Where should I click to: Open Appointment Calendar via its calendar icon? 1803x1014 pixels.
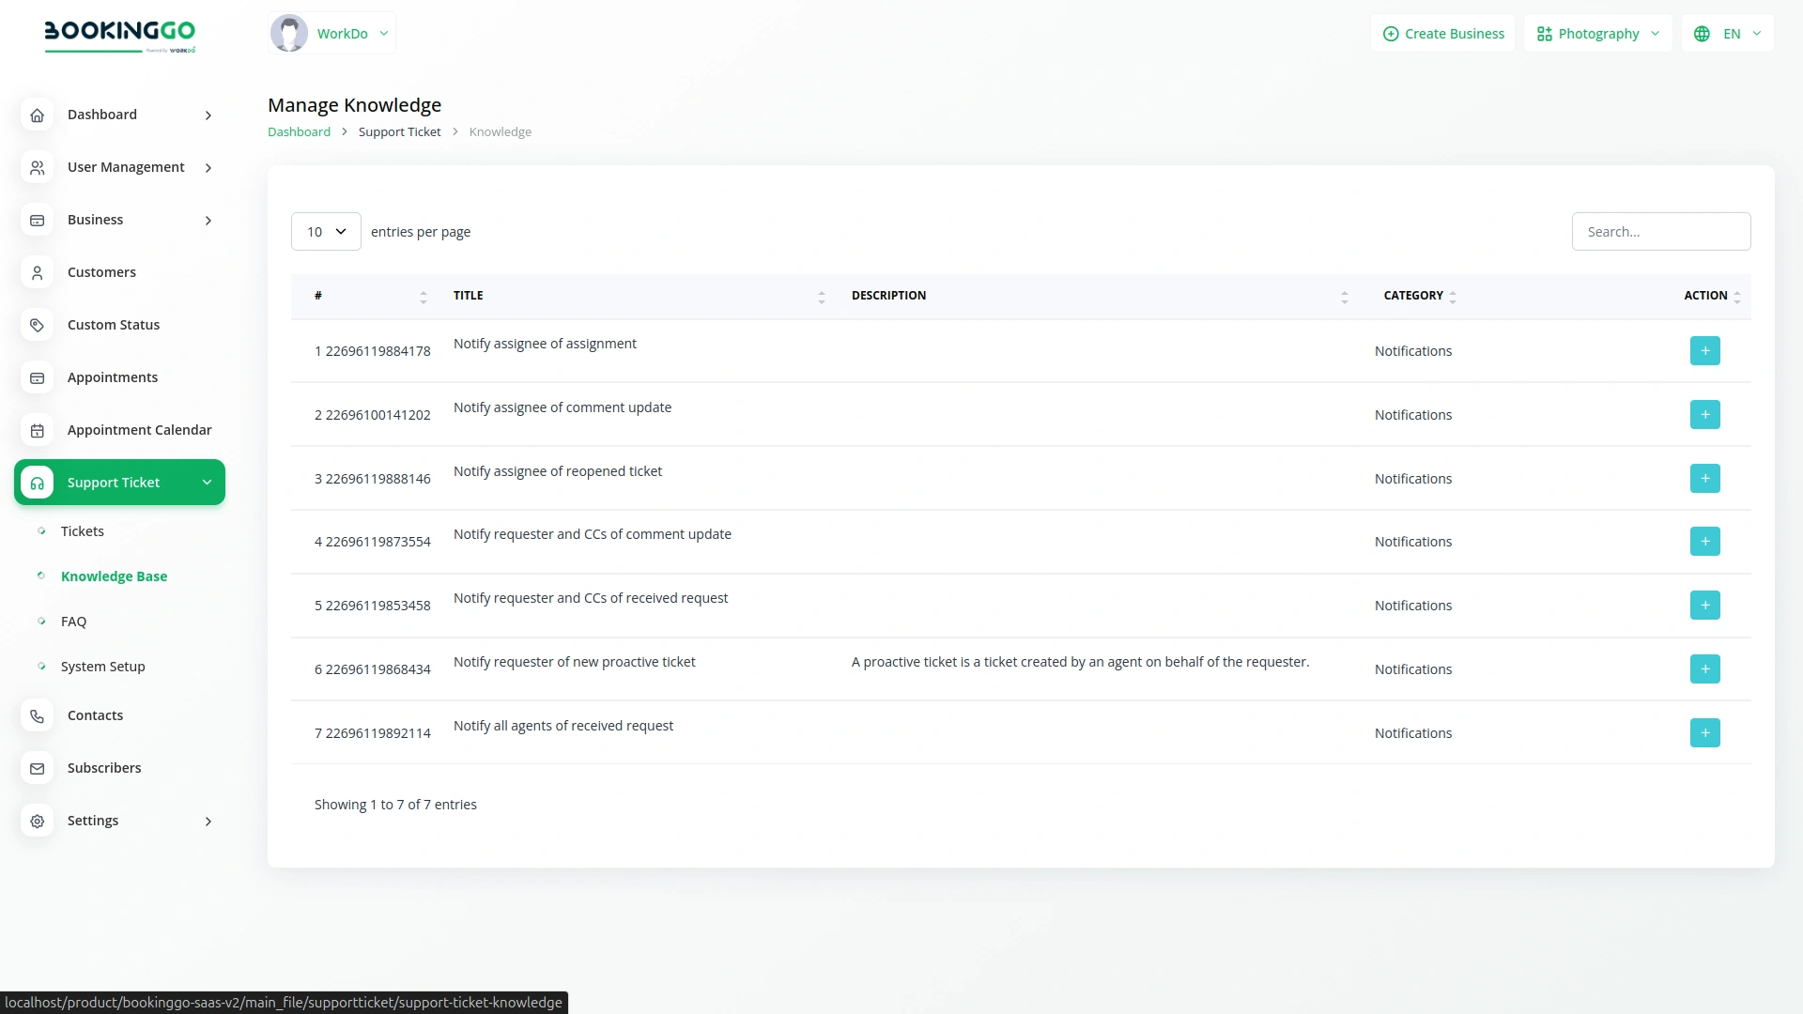(x=37, y=430)
